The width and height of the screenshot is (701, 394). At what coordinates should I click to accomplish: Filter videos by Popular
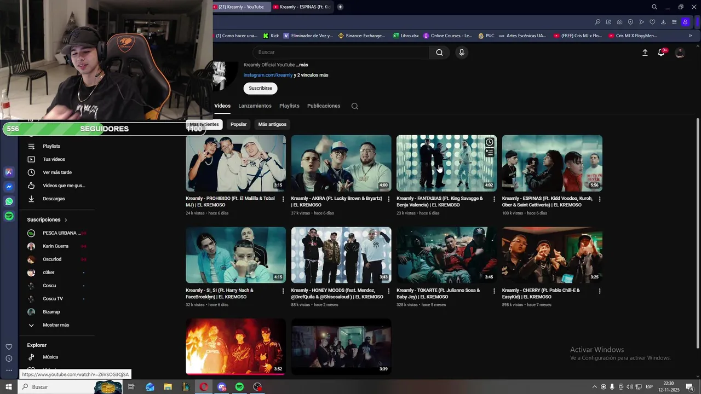(238, 124)
